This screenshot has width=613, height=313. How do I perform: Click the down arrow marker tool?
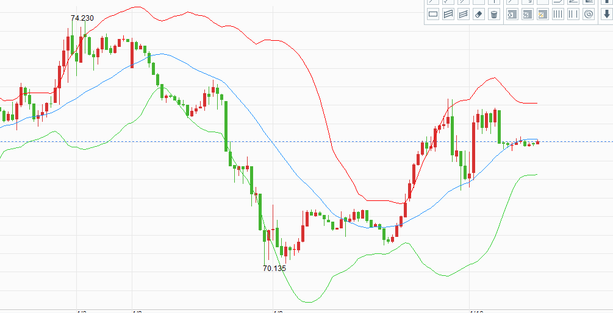pos(606,15)
